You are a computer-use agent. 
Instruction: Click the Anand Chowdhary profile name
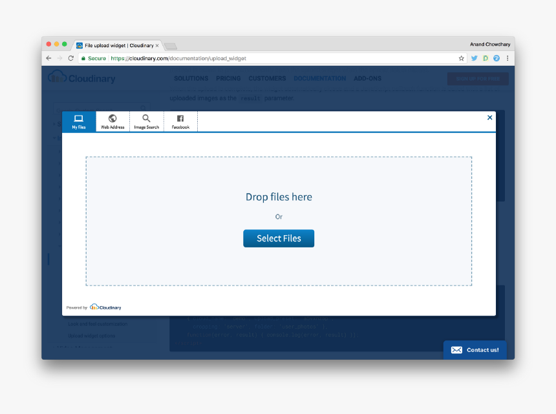click(x=490, y=45)
